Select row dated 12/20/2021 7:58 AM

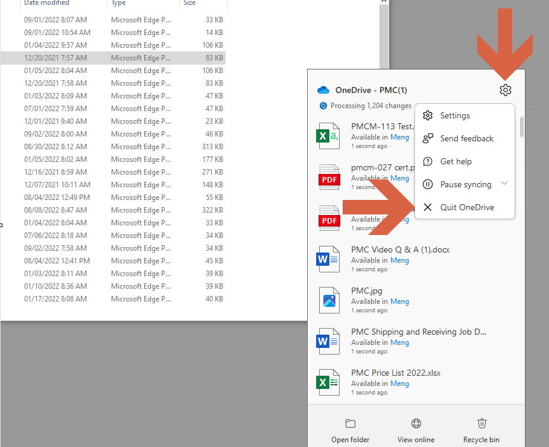pyautogui.click(x=113, y=83)
